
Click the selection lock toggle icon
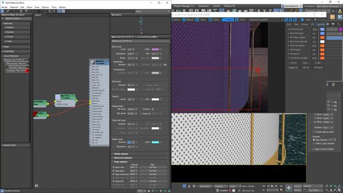[x=189, y=186]
